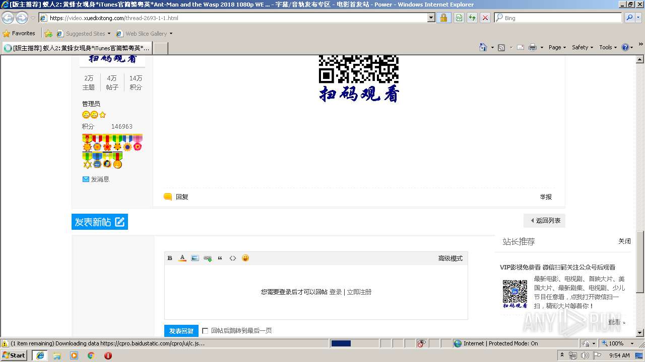Open the Page menu
Image resolution: width=645 pixels, height=362 pixels.
pos(557,47)
